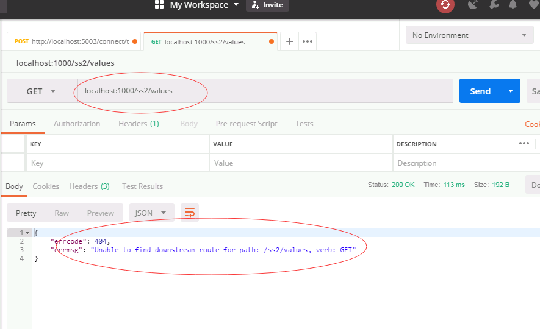Click the errmsg string in response
Image resolution: width=540 pixels, height=329 pixels.
click(x=223, y=250)
